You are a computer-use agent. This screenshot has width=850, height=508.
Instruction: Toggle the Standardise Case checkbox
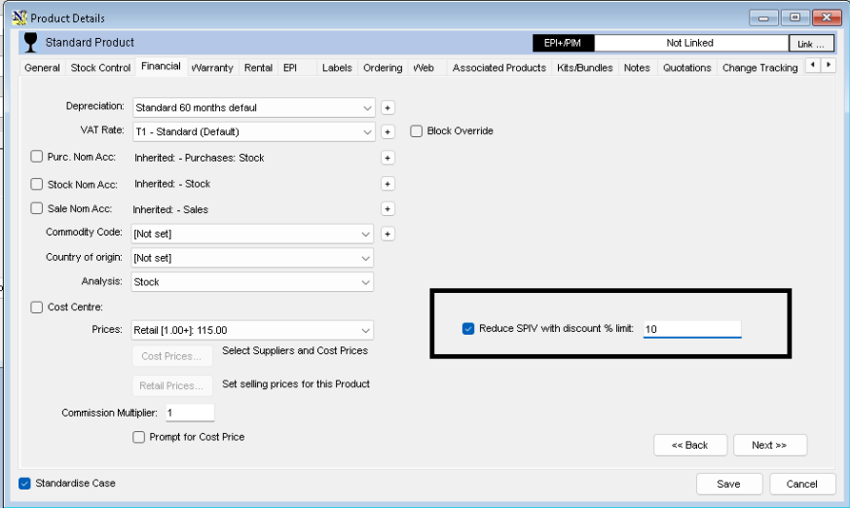[x=24, y=483]
